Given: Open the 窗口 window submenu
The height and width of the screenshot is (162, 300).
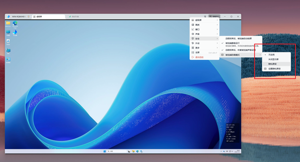Looking at the screenshot, I should [x=204, y=29].
